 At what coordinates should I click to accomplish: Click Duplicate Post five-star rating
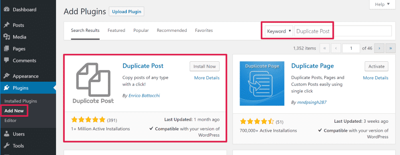(x=88, y=120)
